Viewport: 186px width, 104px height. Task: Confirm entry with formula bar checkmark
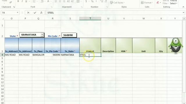coord(35,13)
